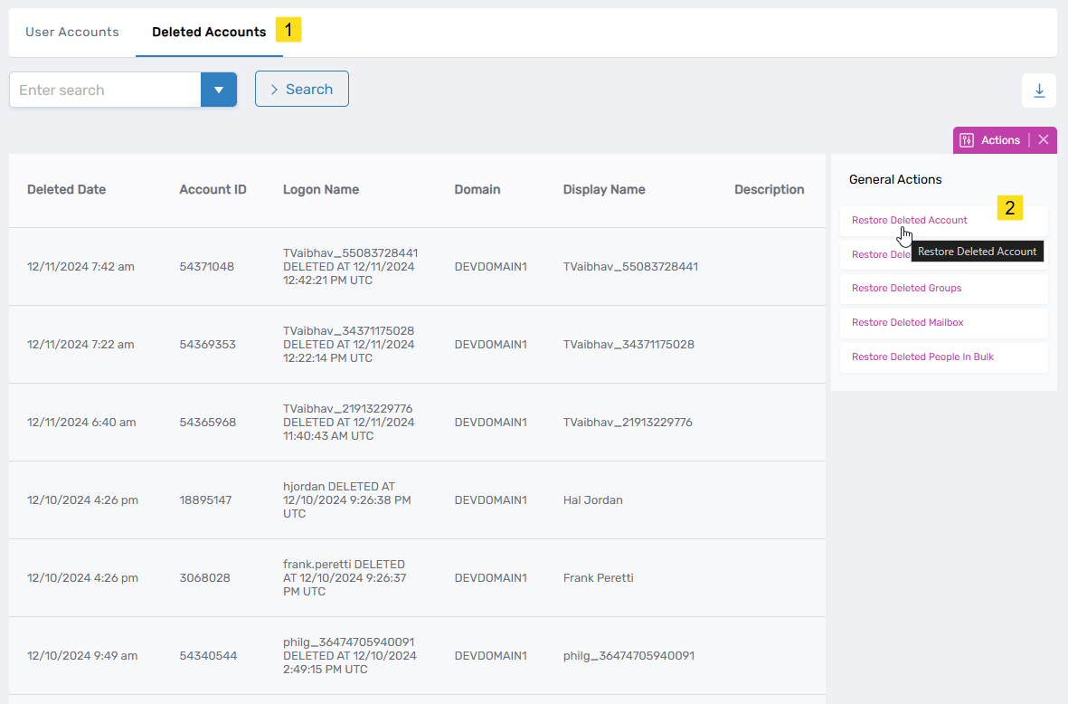This screenshot has height=704, width=1068.
Task: Click Restore Deleted Groups action
Action: pos(906,289)
